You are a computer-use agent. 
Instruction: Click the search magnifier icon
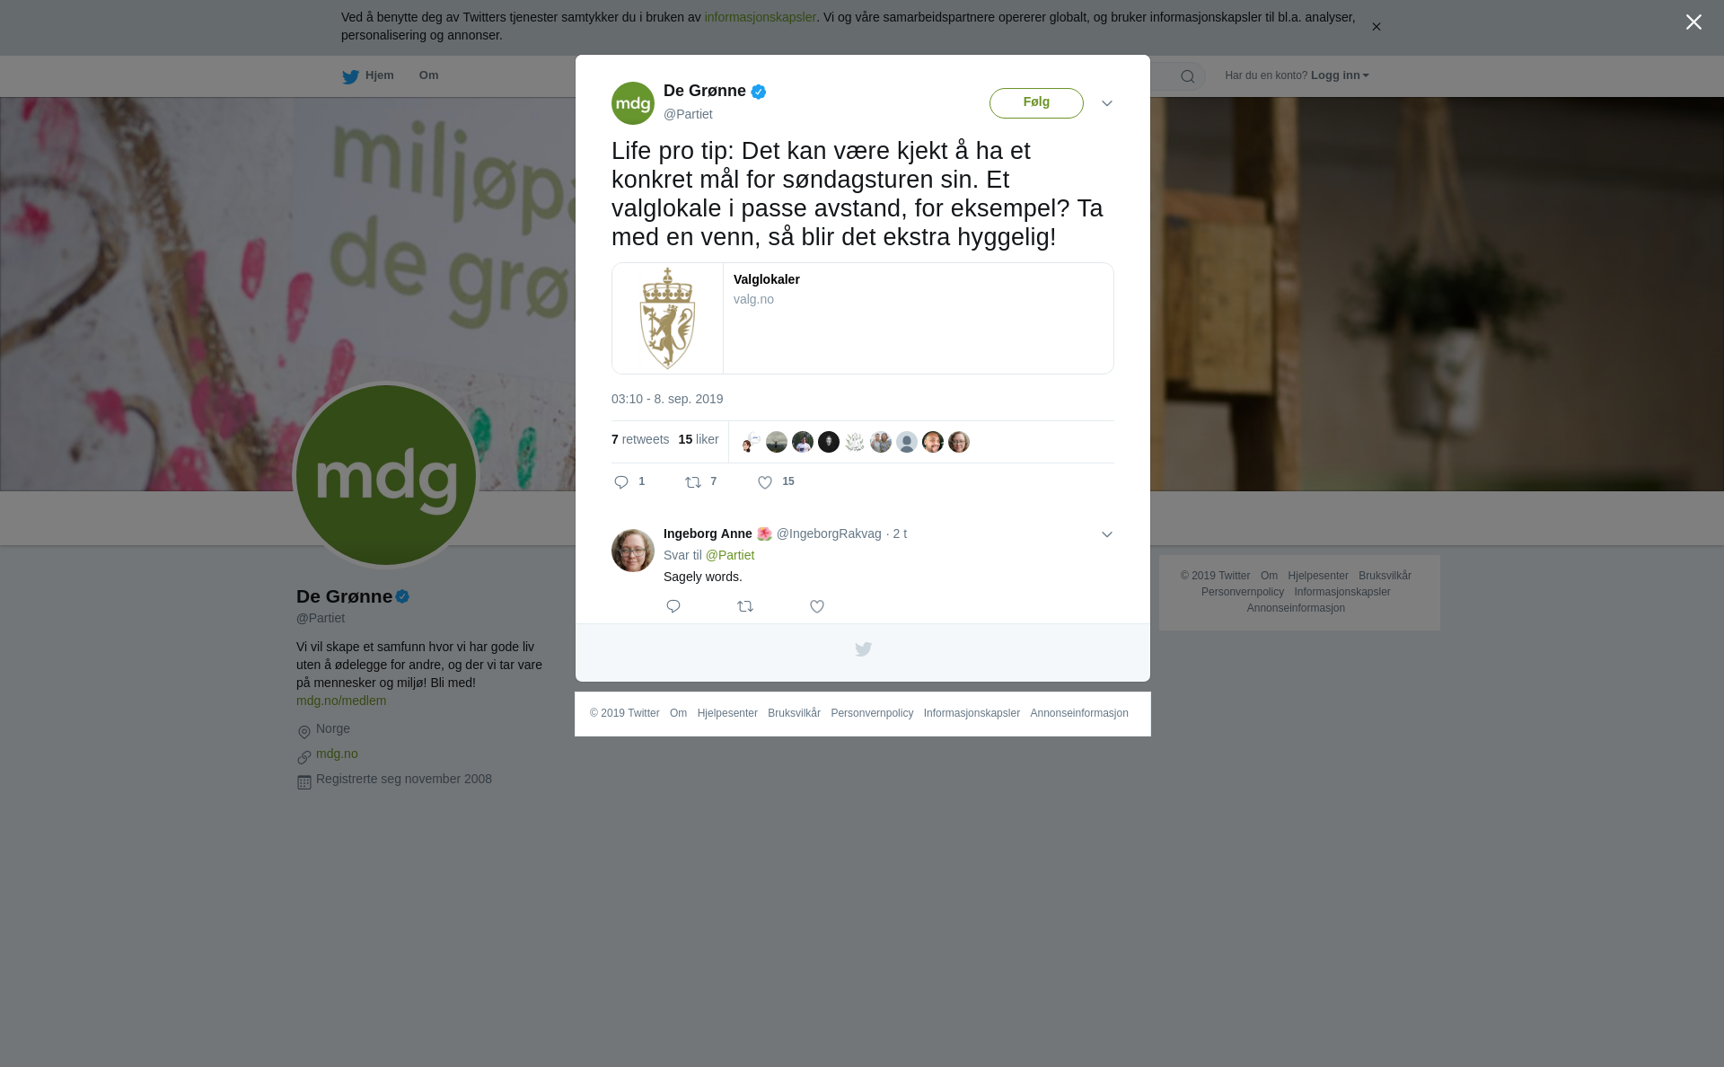[1188, 76]
